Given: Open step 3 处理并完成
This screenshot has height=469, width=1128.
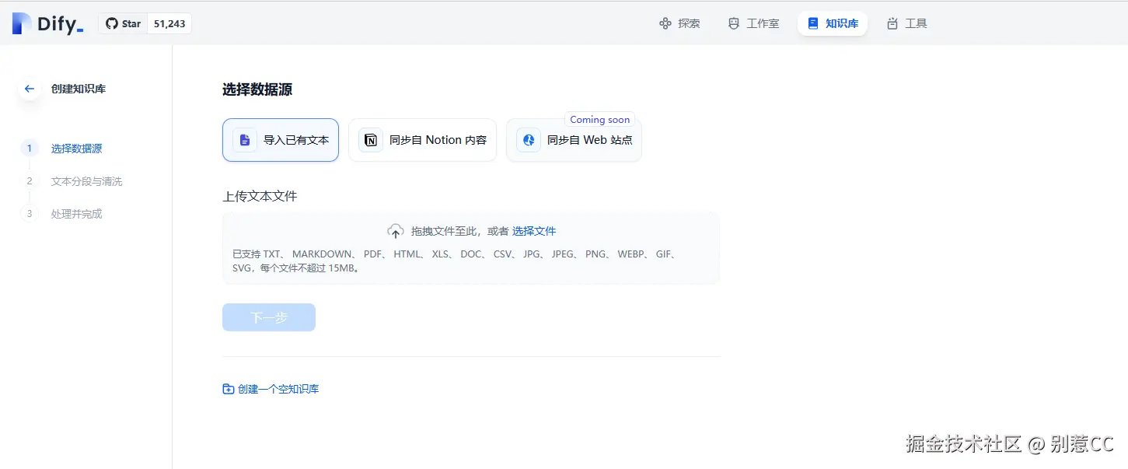Looking at the screenshot, I should (75, 213).
